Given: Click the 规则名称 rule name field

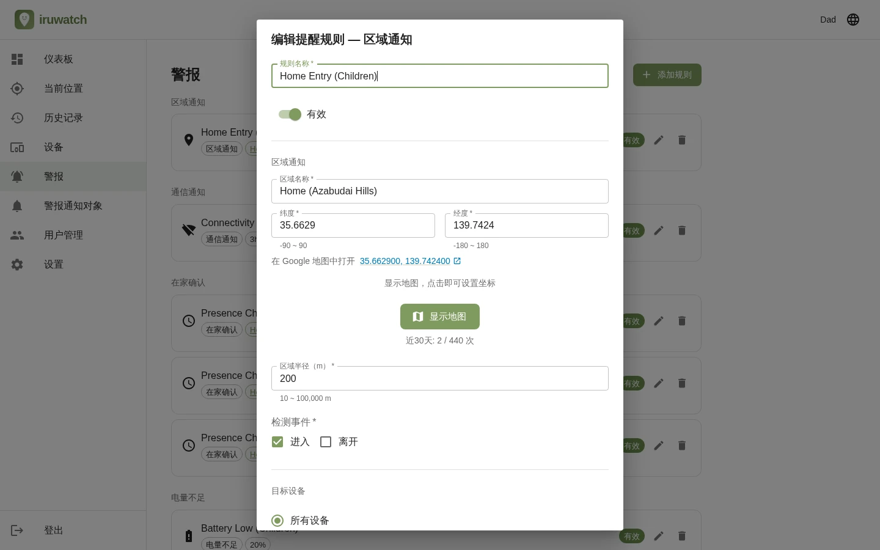Looking at the screenshot, I should (x=440, y=76).
